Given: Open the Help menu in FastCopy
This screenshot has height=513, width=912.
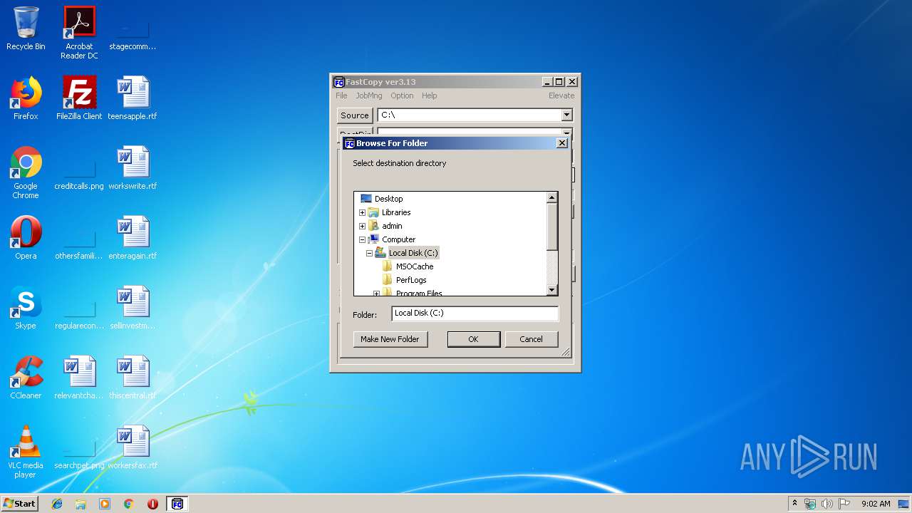Looking at the screenshot, I should pyautogui.click(x=429, y=95).
